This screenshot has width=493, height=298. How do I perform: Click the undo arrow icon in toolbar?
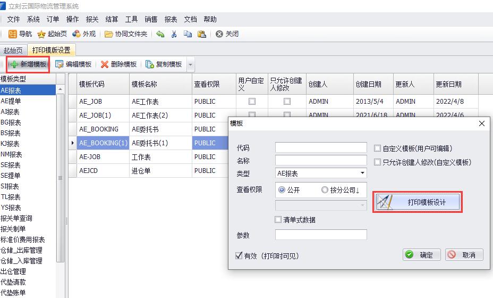(x=160, y=34)
